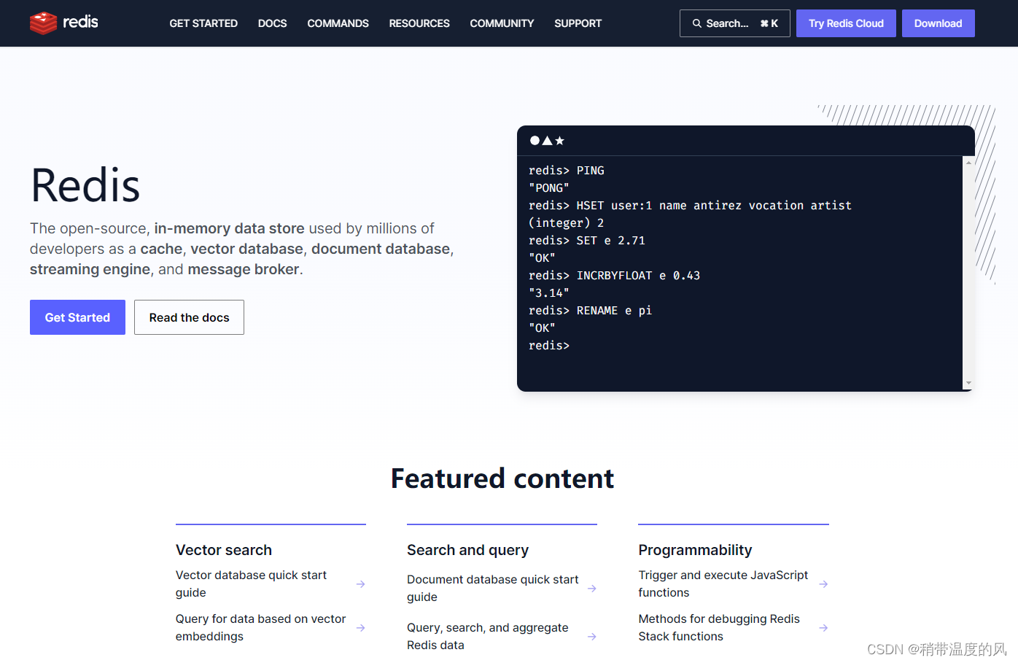The image size is (1018, 663).
Task: Click the blue Get Started button
Action: [77, 317]
